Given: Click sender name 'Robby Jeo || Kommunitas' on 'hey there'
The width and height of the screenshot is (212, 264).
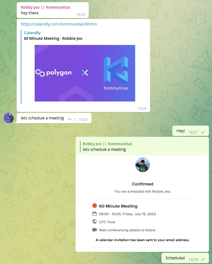Looking at the screenshot, I should [46, 7].
